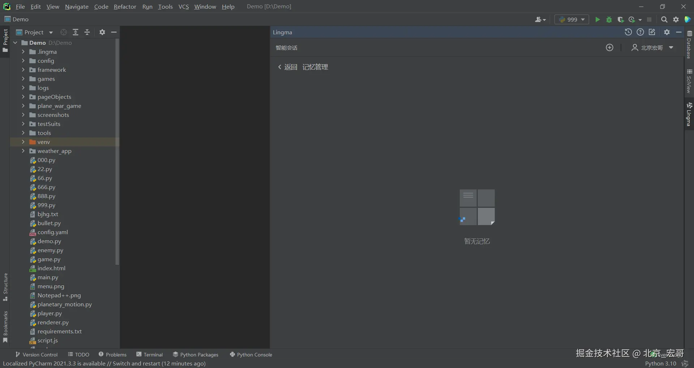The image size is (694, 368).
Task: Open TODO tool window
Action: (x=78, y=355)
